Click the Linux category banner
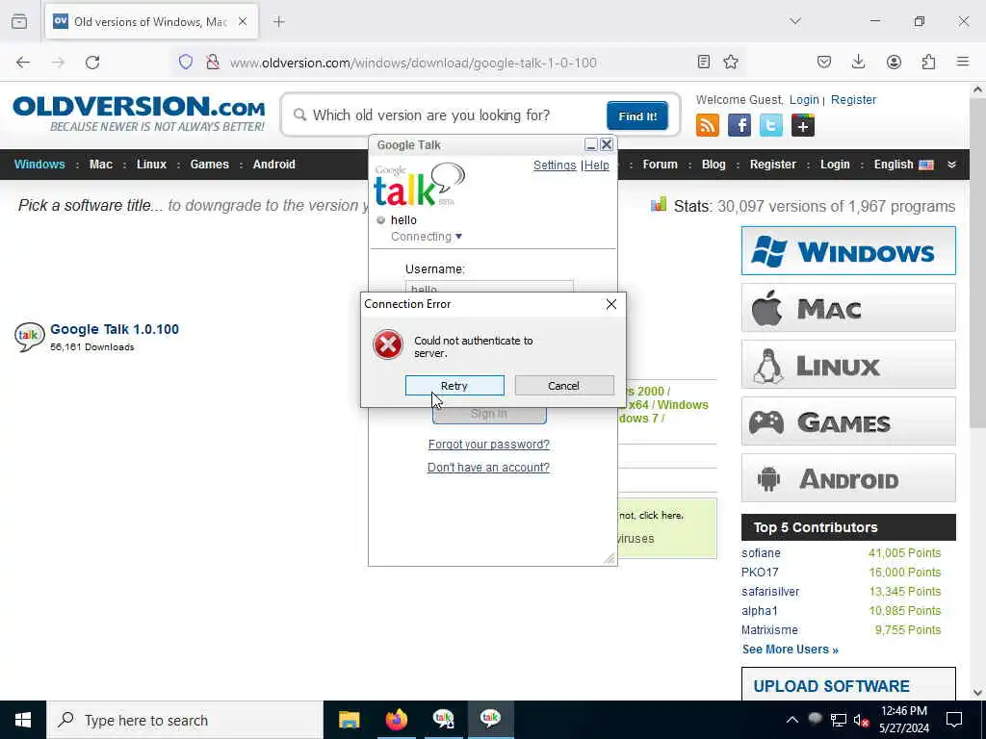This screenshot has width=986, height=739. coord(848,365)
